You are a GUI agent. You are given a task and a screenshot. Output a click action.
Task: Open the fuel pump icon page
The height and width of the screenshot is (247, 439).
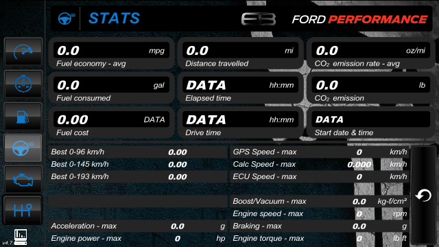tap(23, 116)
